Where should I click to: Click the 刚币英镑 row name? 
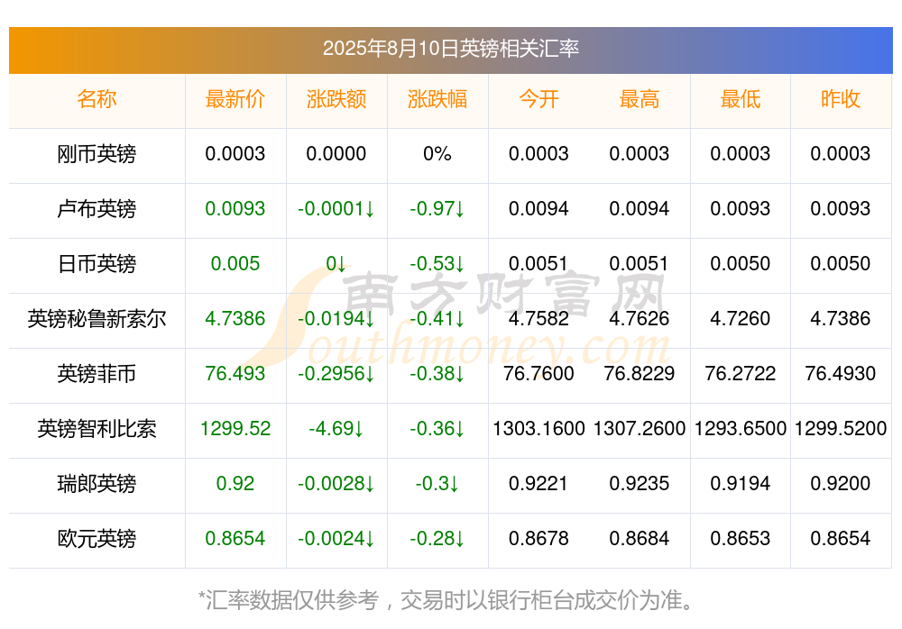pos(97,154)
